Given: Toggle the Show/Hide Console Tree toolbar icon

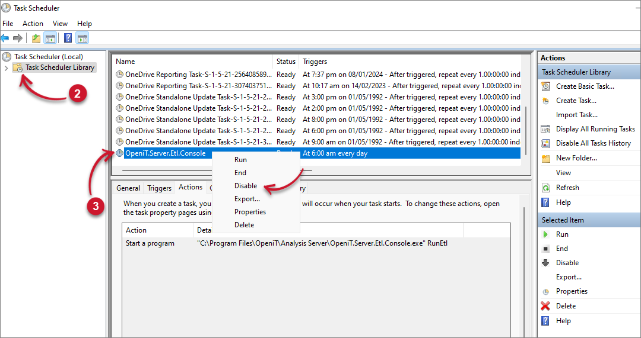Looking at the screenshot, I should tap(50, 38).
